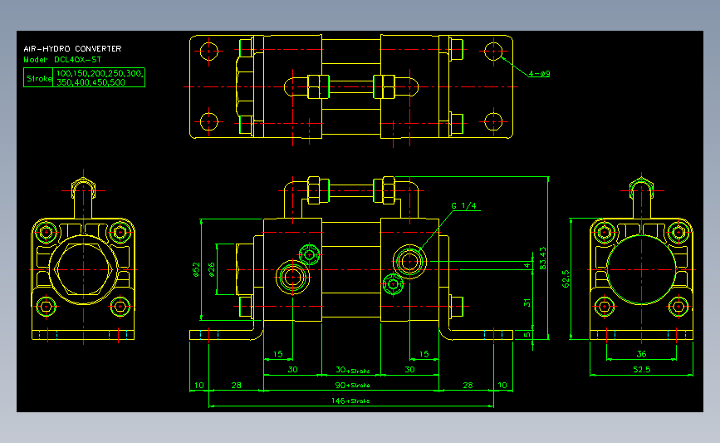Select the ø26 diameter dimension
Viewport: 720px width, 443px height.
(x=211, y=269)
